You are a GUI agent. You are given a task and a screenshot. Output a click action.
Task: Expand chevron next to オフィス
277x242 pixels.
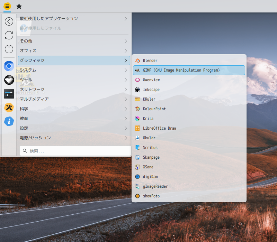click(x=126, y=51)
